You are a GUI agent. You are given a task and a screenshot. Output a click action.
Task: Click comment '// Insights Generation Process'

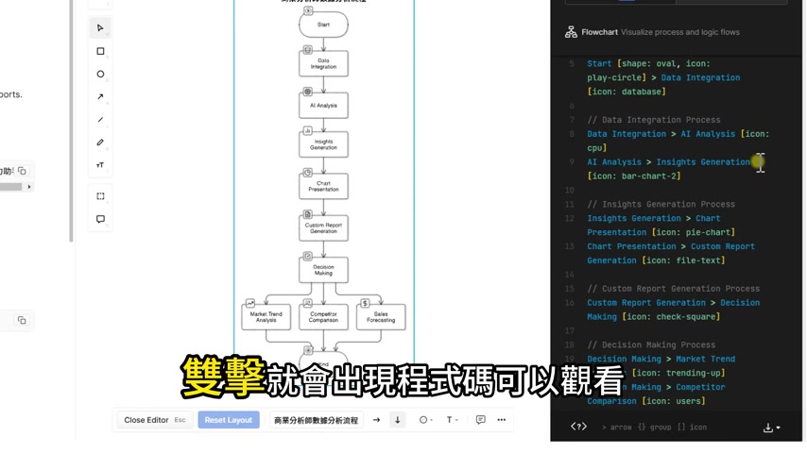click(x=661, y=204)
